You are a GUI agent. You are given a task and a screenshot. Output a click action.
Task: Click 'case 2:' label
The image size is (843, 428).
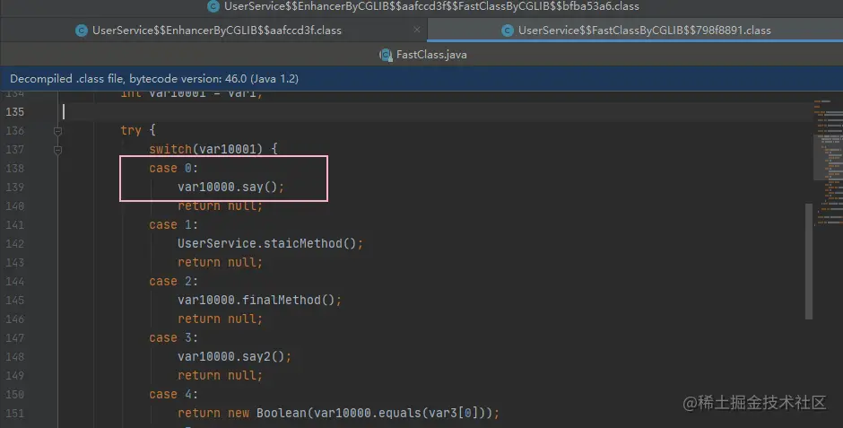(174, 281)
